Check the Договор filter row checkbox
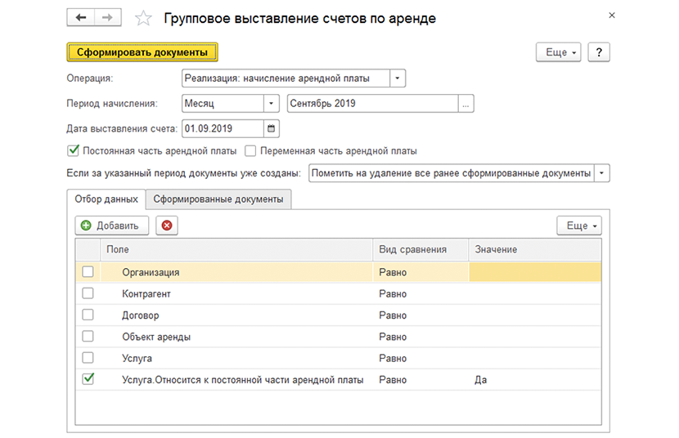This screenshot has width=679, height=438. pos(88,315)
